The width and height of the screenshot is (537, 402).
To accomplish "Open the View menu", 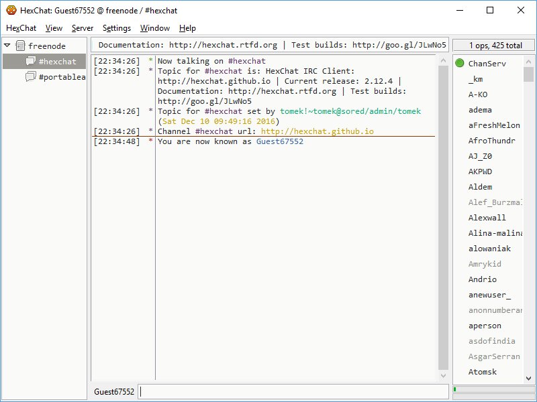I will pos(54,28).
